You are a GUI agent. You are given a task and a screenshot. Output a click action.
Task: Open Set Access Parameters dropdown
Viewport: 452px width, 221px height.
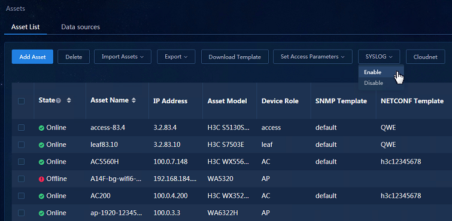(x=313, y=57)
